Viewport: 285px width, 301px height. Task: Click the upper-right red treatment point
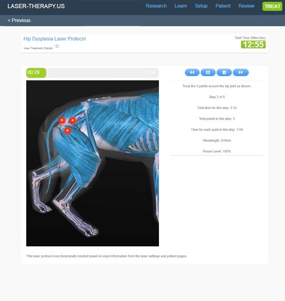[73, 120]
